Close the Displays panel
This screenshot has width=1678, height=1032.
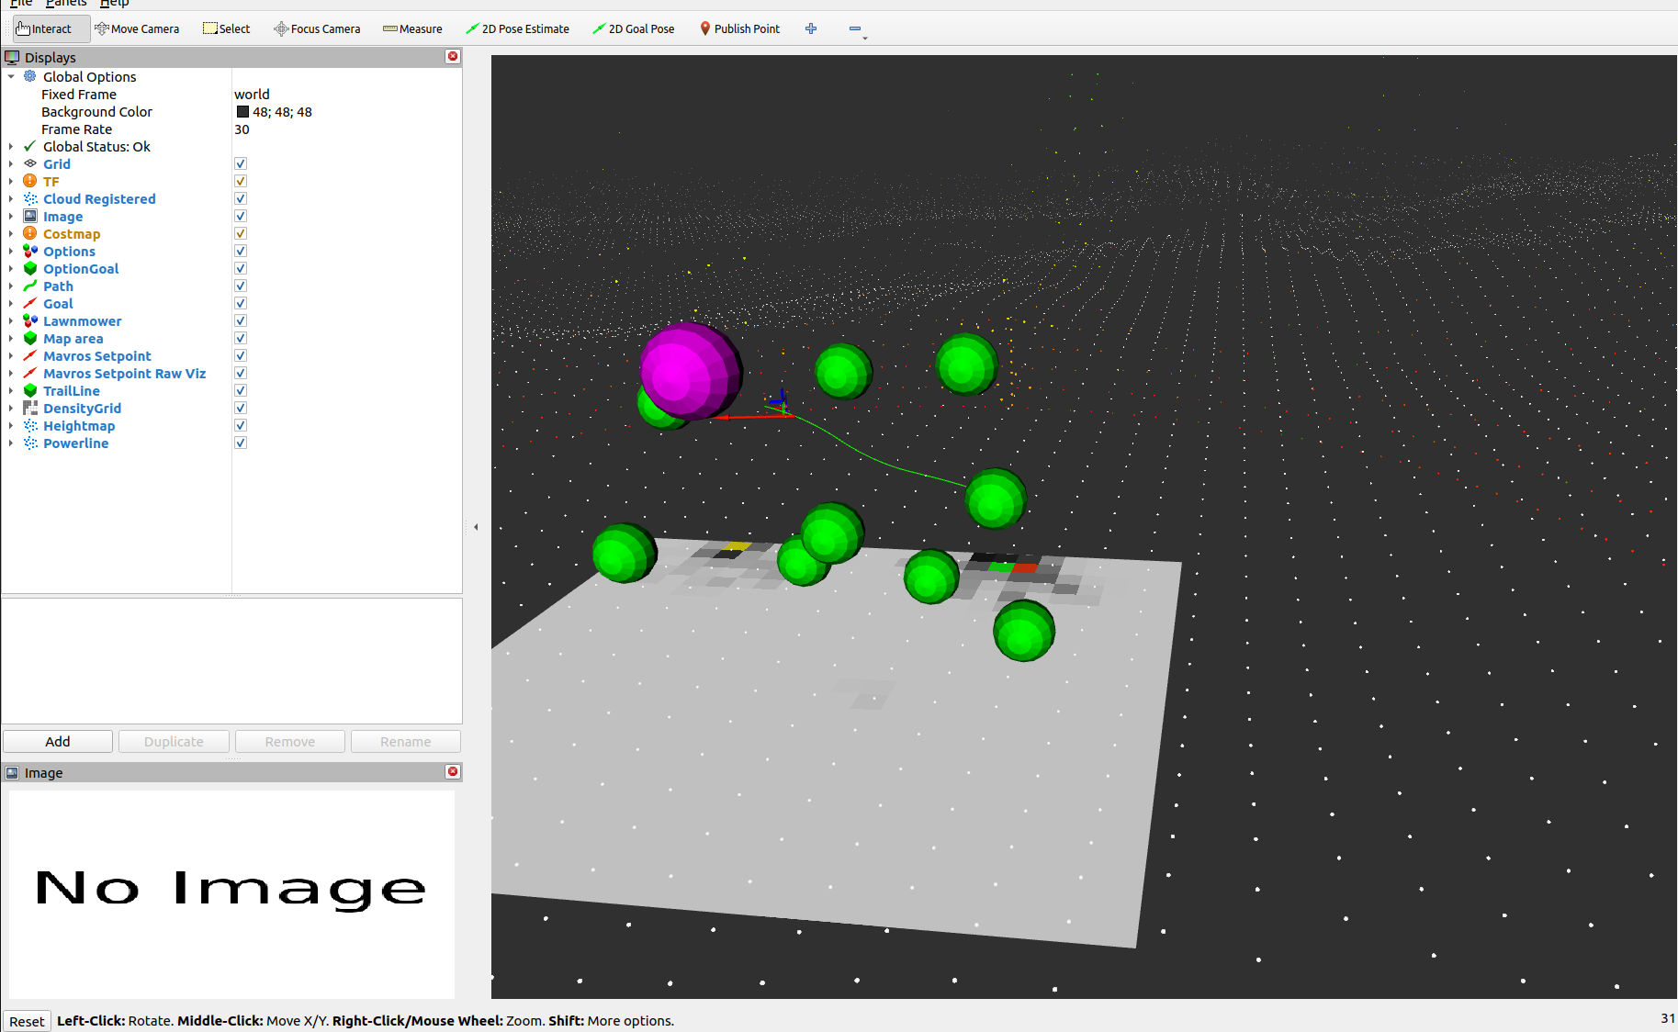click(453, 57)
